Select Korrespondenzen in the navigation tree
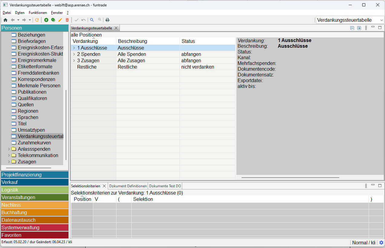This screenshot has width=385, height=248. pos(36,79)
